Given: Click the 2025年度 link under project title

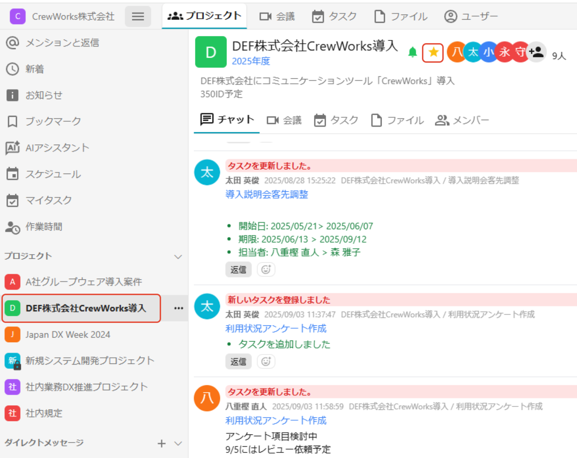Looking at the screenshot, I should [x=251, y=61].
